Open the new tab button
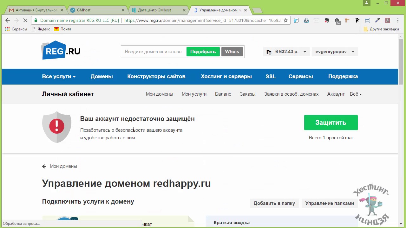406x228 pixels. (257, 10)
